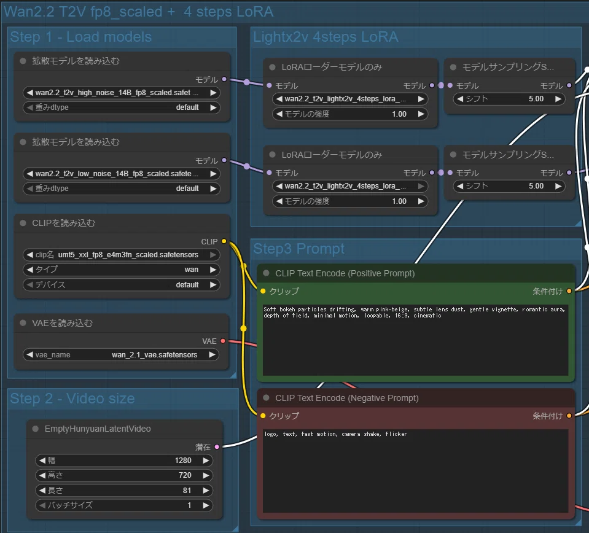Select next vae_name with the right arrow

(x=213, y=354)
